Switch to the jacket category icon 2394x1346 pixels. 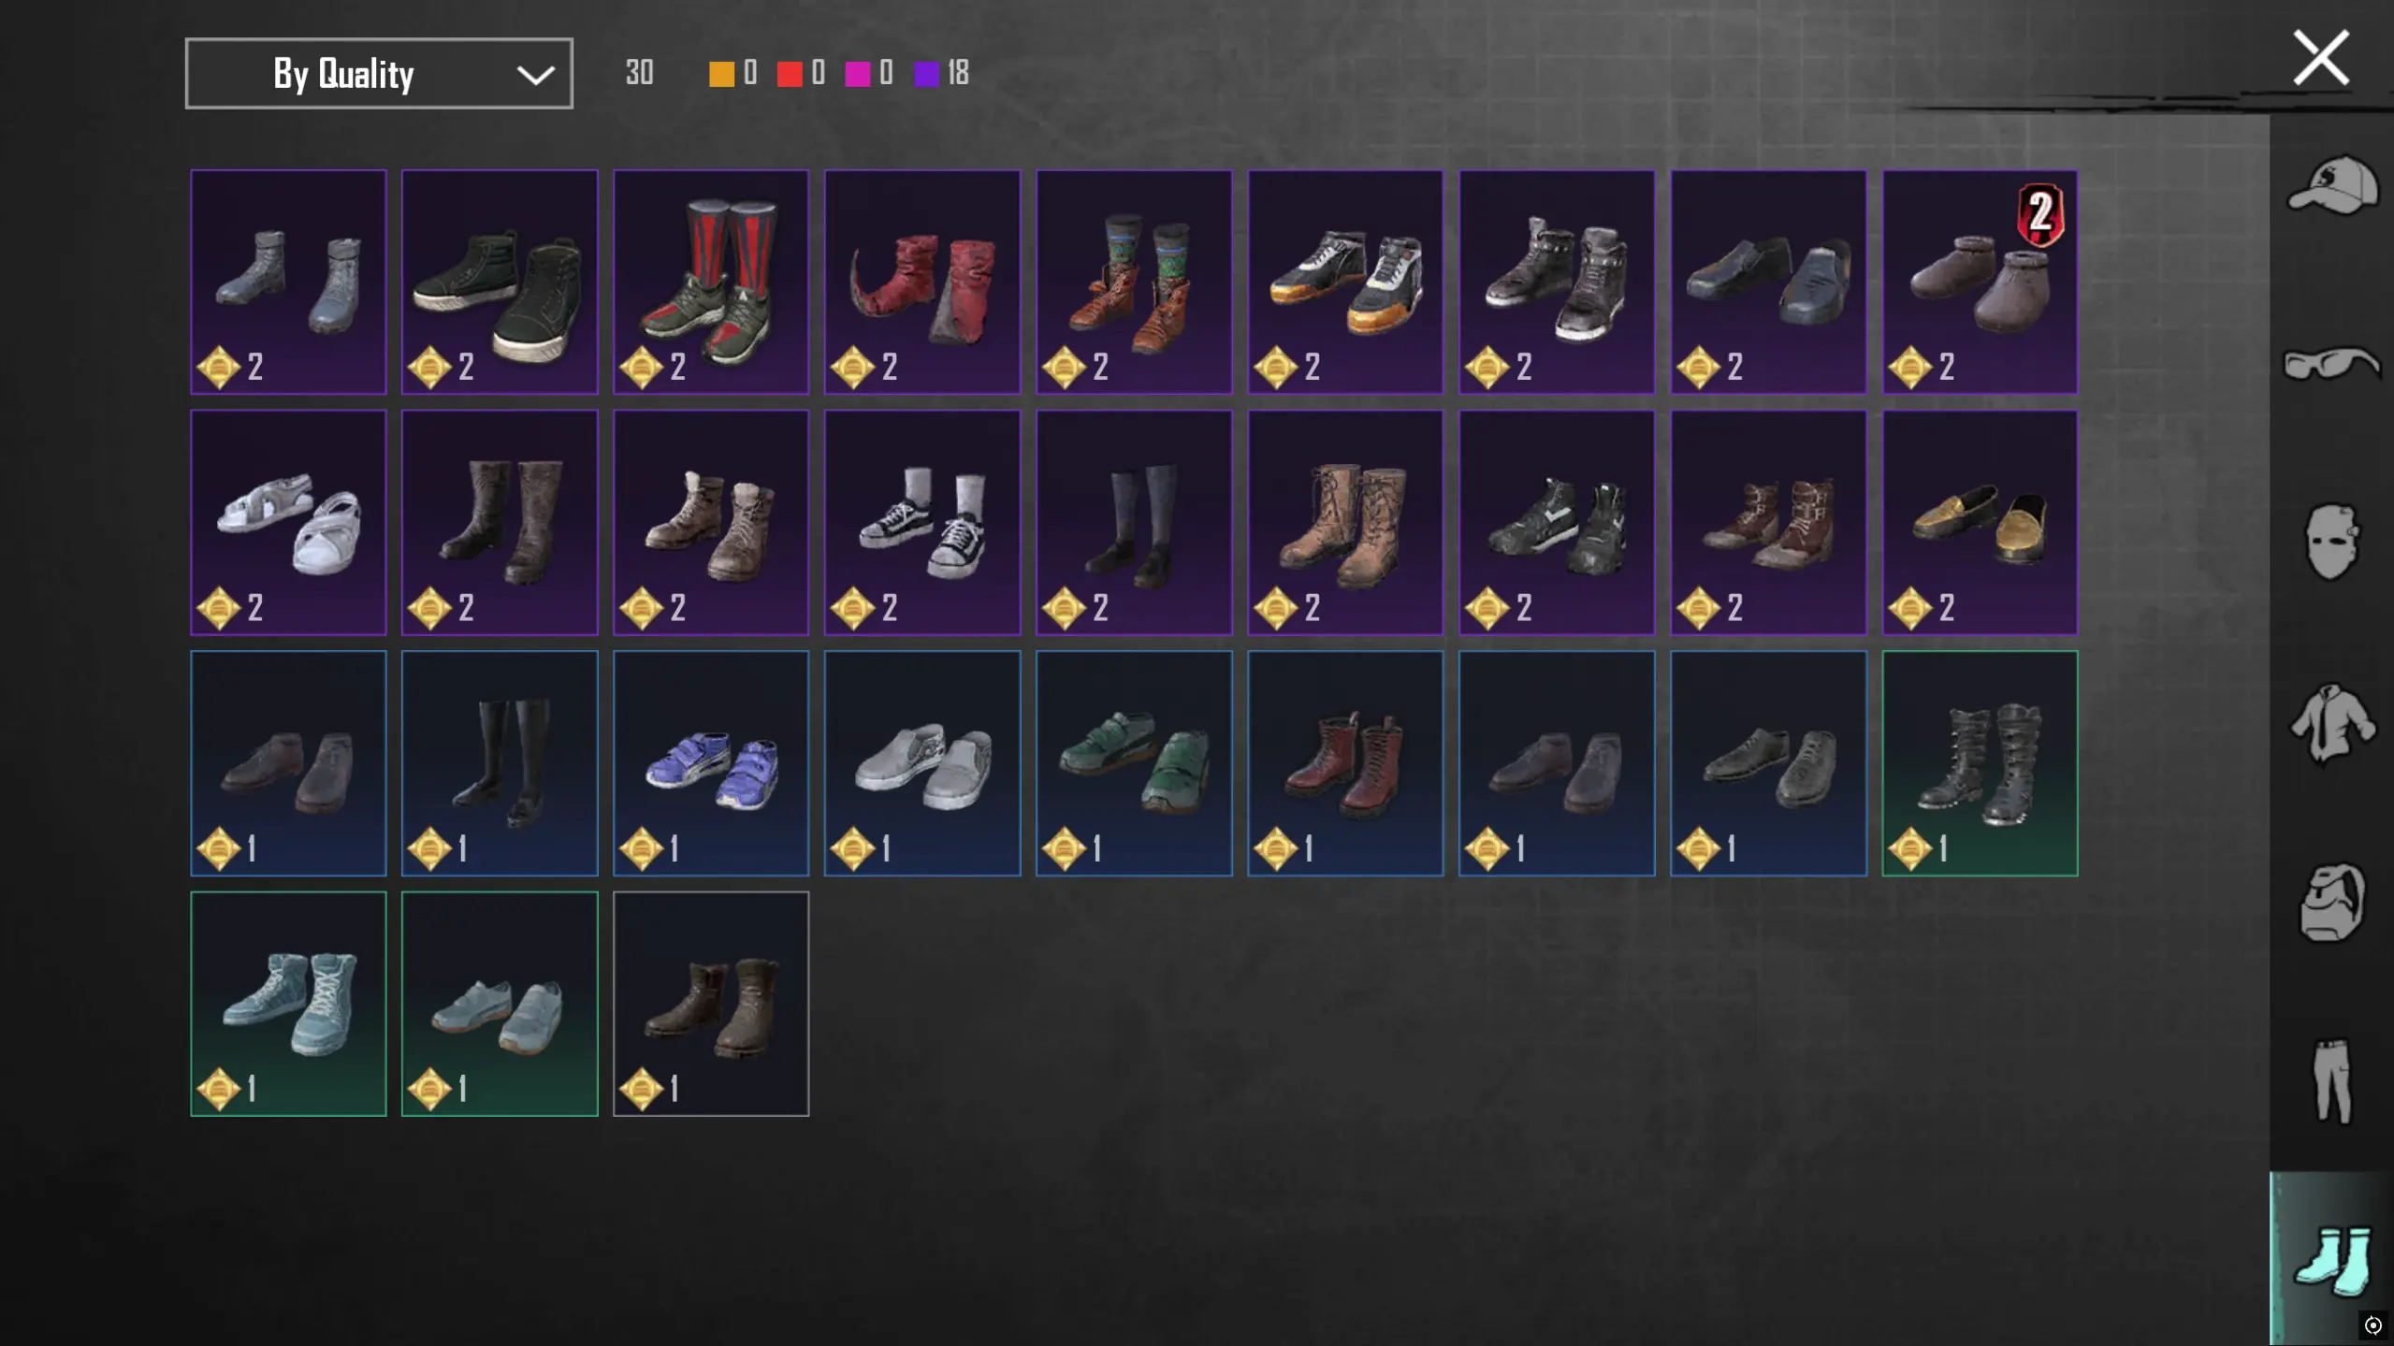(x=2332, y=722)
